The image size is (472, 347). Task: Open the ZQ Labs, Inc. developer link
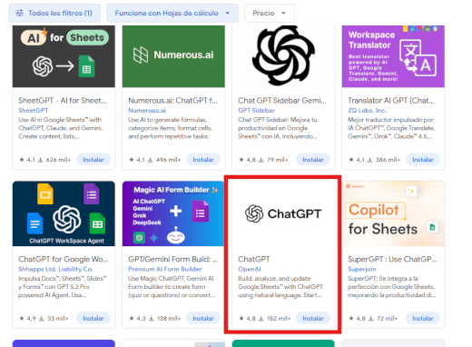pyautogui.click(x=367, y=110)
